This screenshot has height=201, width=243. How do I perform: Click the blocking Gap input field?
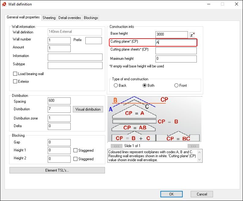click(59, 142)
